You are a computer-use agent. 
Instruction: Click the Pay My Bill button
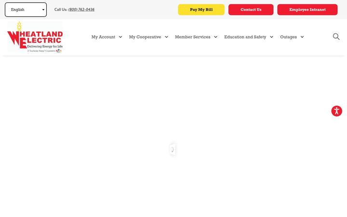201,10
